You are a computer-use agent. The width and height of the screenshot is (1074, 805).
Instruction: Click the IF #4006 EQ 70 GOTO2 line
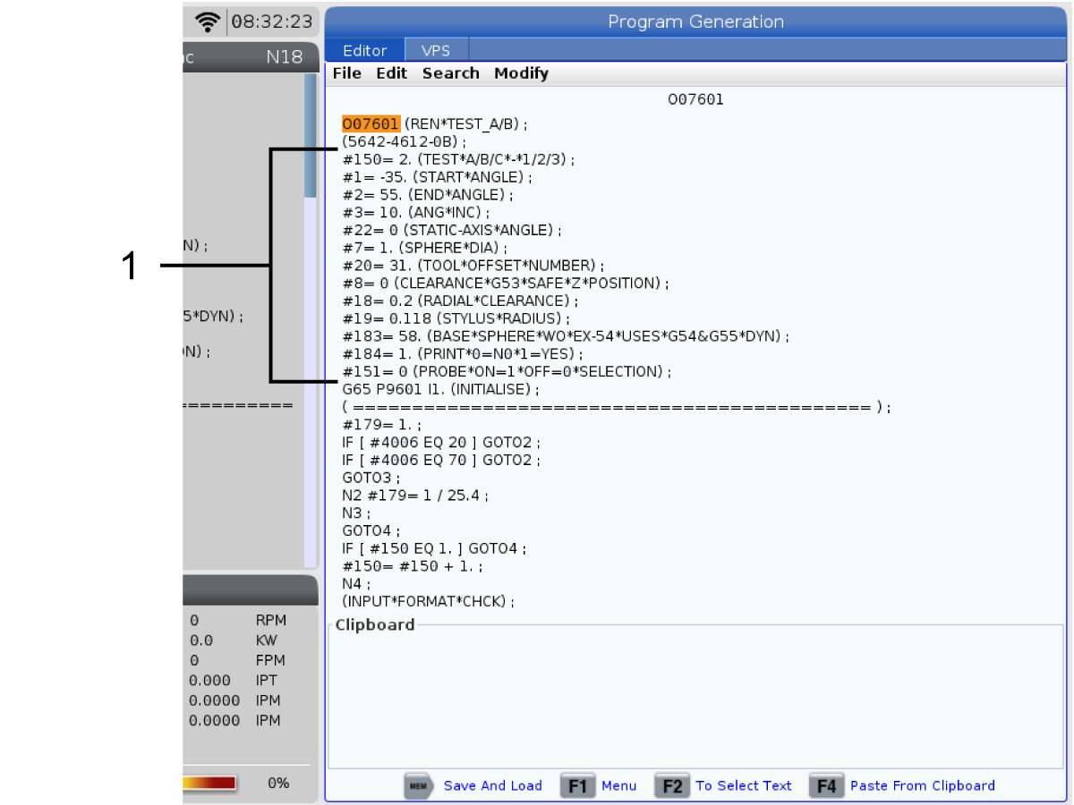441,460
